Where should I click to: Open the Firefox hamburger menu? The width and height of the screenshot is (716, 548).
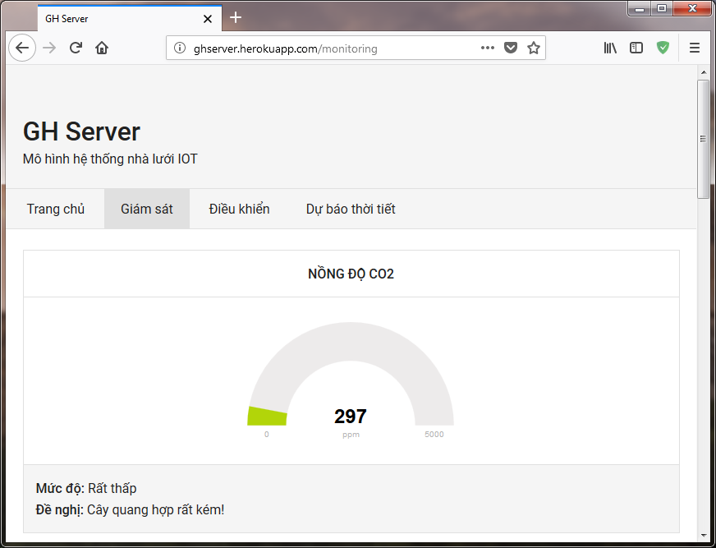(695, 48)
